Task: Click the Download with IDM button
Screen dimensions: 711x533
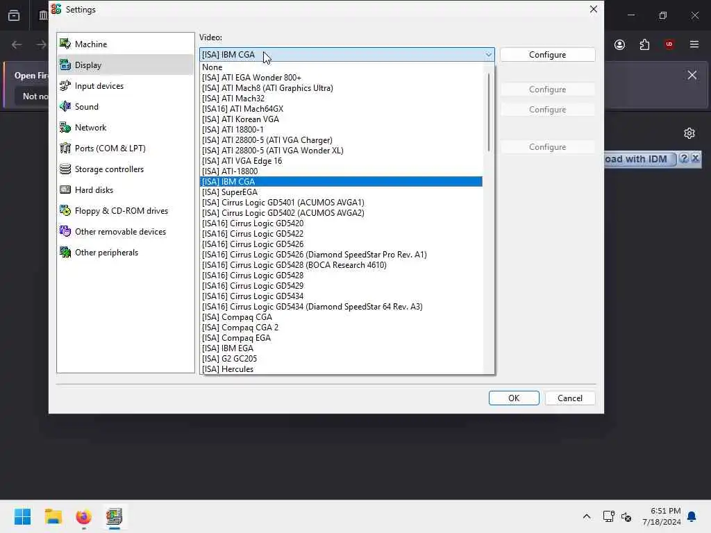Action: click(639, 159)
